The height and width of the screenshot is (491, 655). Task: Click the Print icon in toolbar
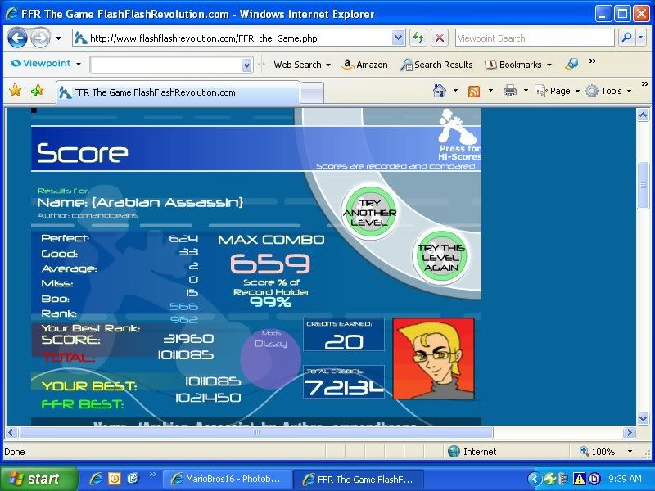pyautogui.click(x=509, y=91)
